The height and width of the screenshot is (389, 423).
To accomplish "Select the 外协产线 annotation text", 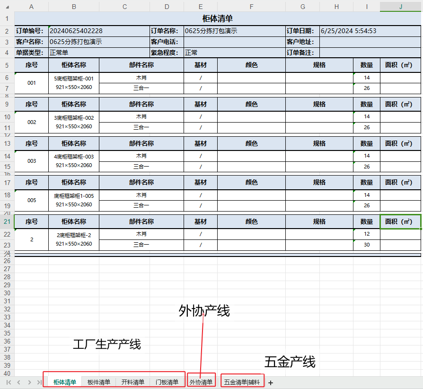I will (x=204, y=311).
